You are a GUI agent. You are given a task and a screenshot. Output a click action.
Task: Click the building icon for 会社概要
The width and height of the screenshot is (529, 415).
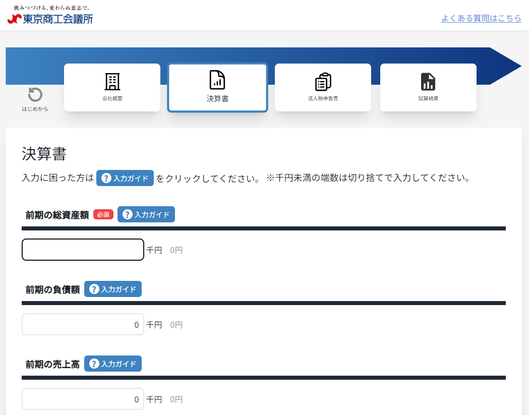tap(112, 82)
